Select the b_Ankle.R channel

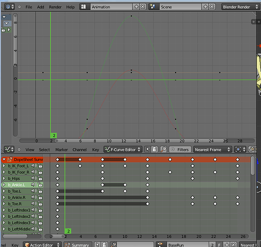point(17,198)
